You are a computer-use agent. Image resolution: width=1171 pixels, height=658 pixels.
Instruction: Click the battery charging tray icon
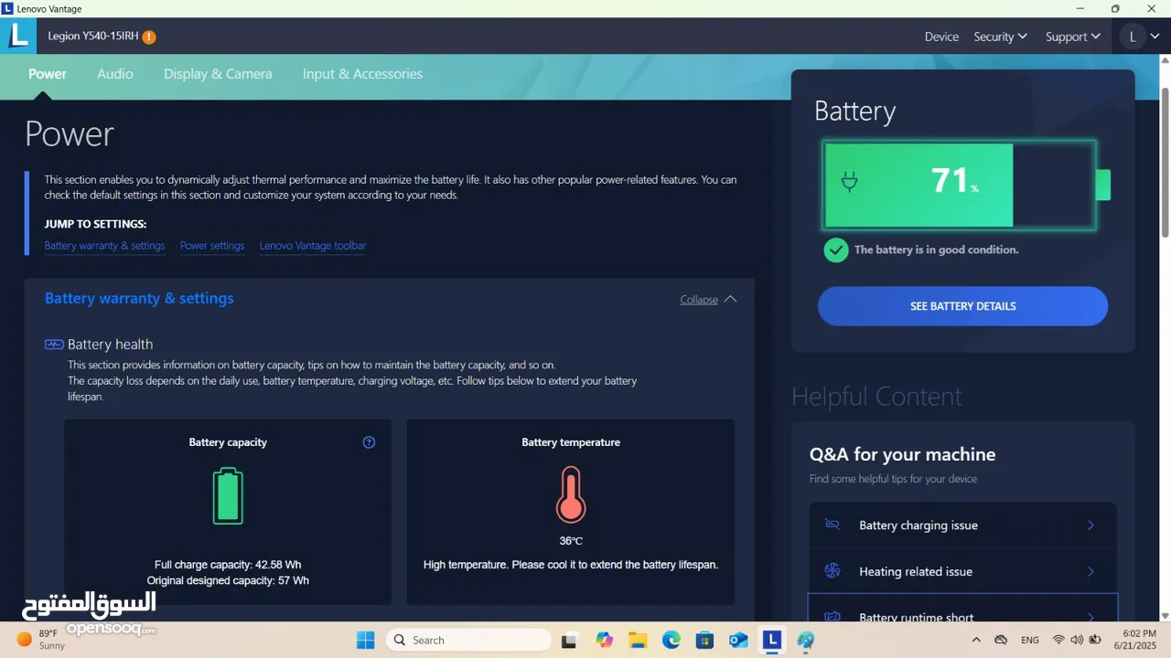pos(1095,640)
